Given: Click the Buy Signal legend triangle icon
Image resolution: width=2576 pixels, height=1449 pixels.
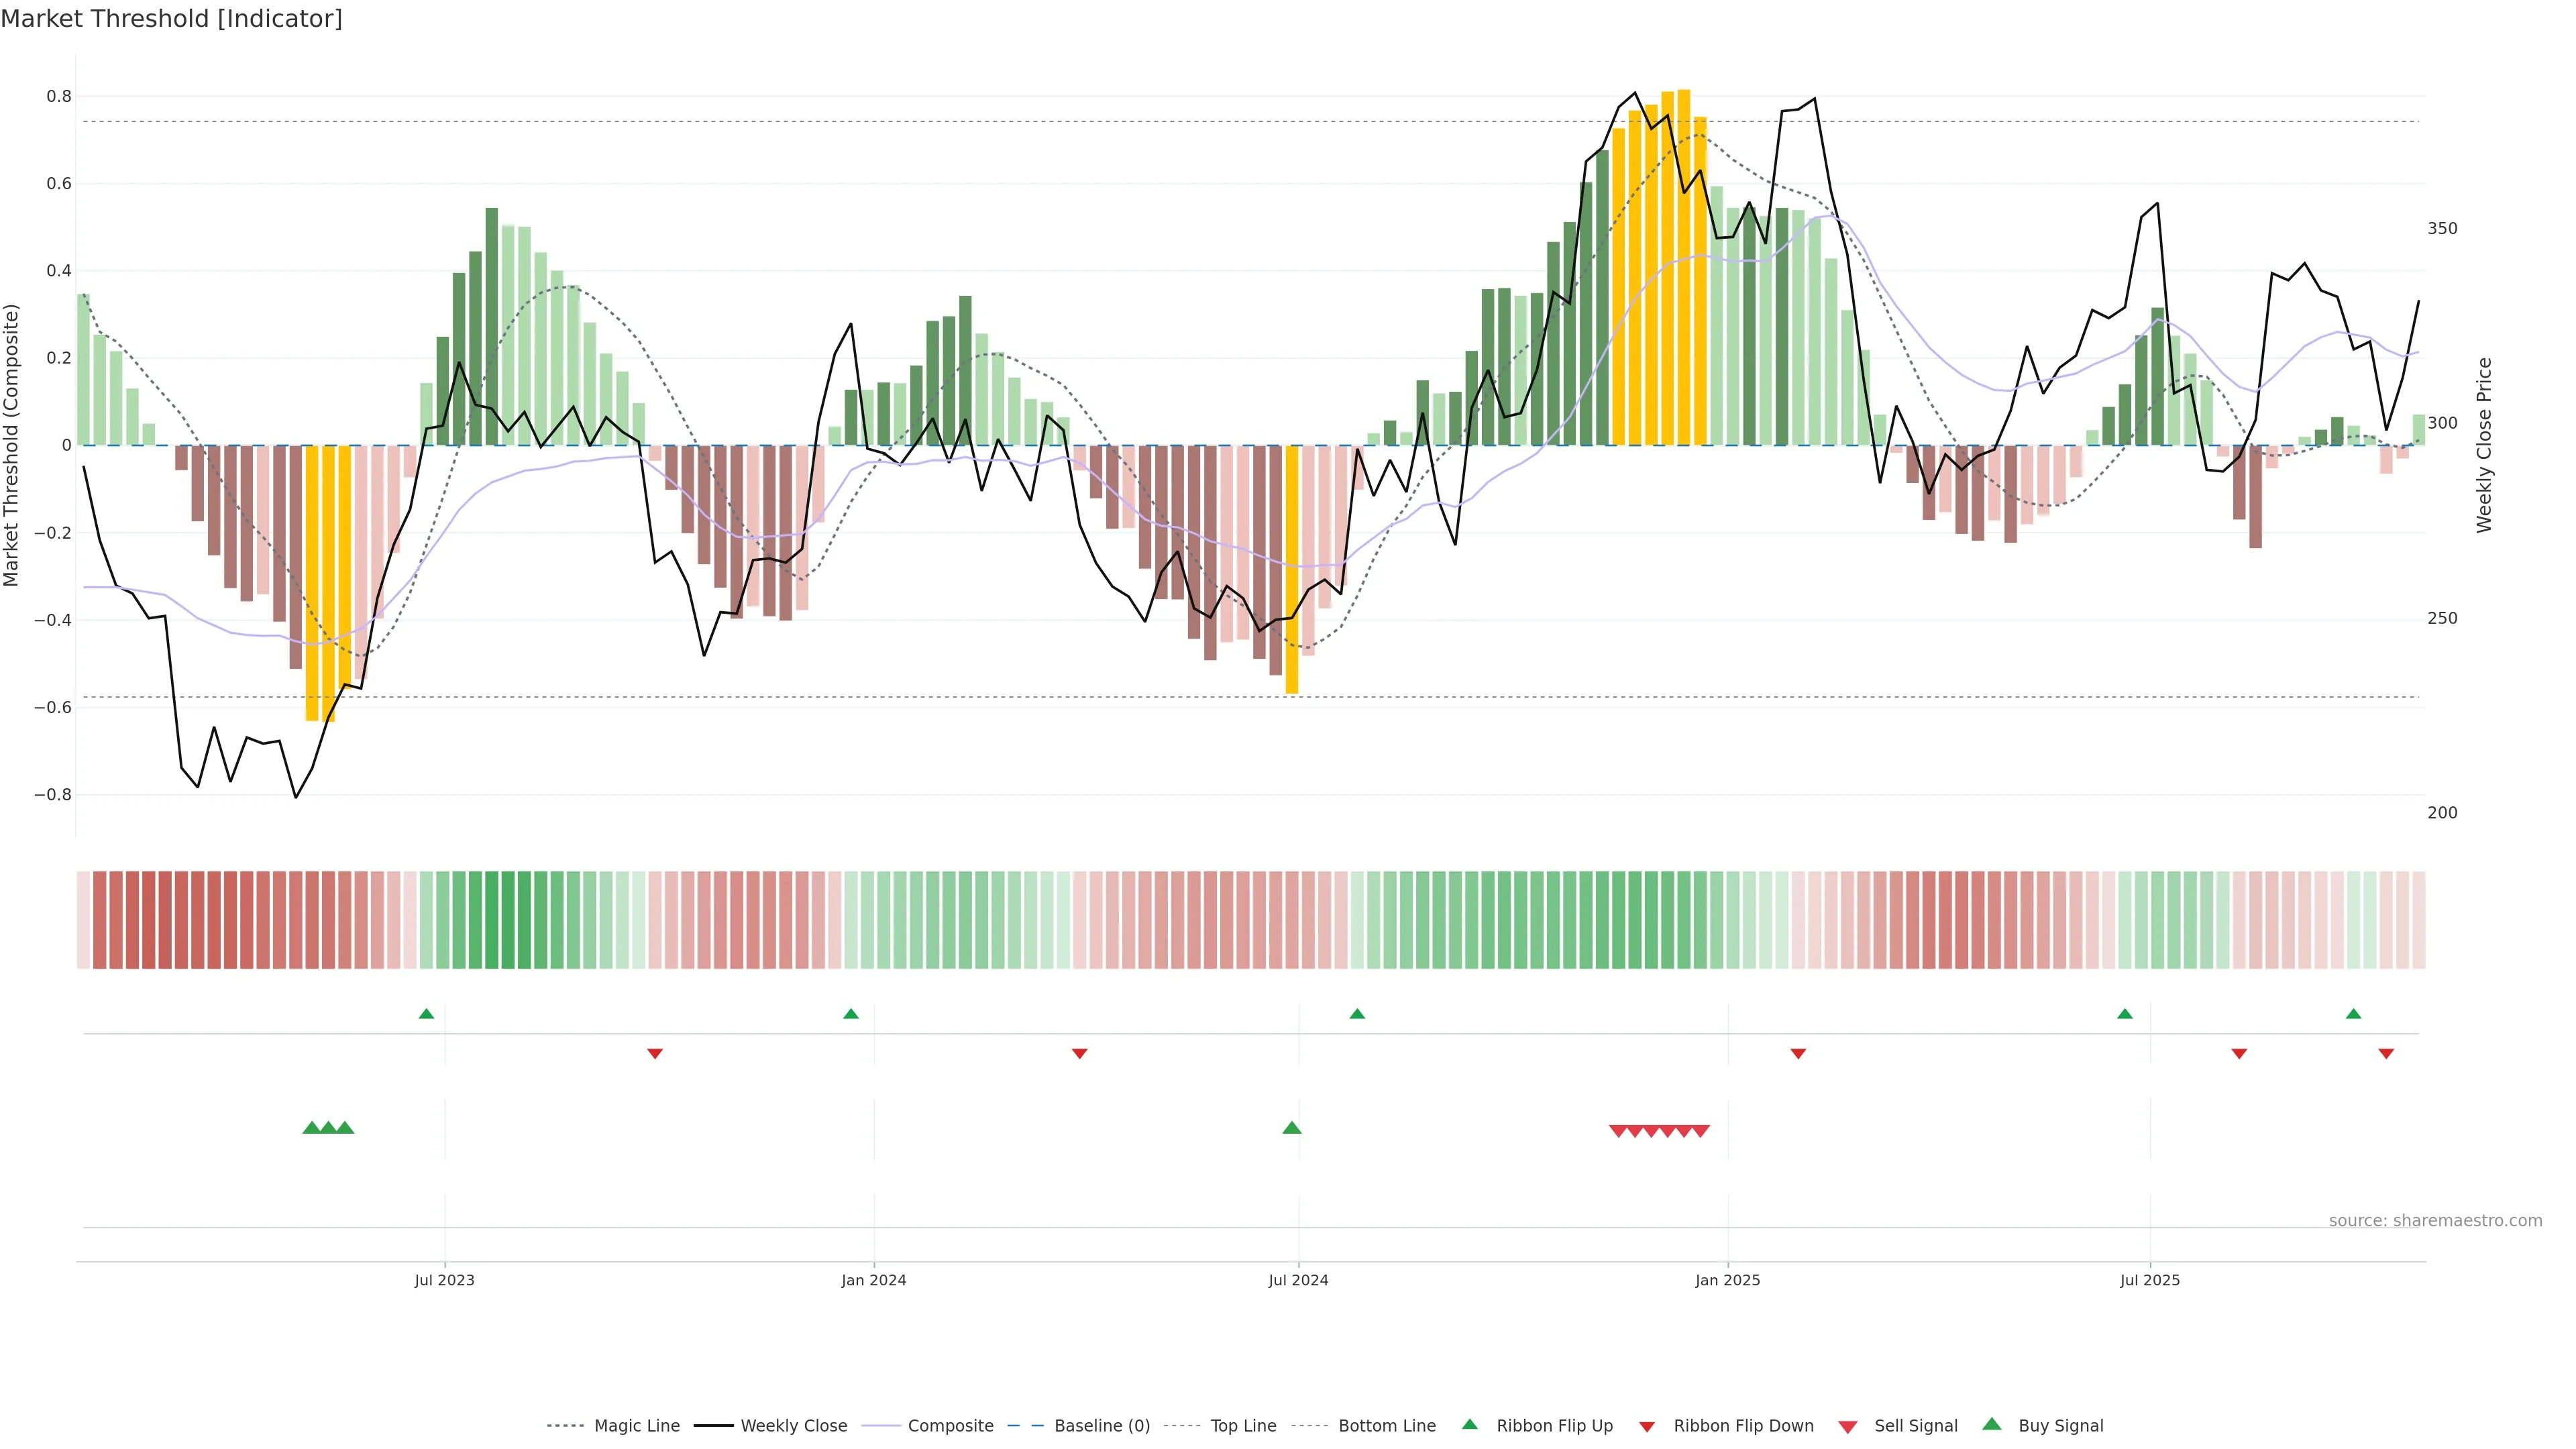Looking at the screenshot, I should click(x=1991, y=1424).
